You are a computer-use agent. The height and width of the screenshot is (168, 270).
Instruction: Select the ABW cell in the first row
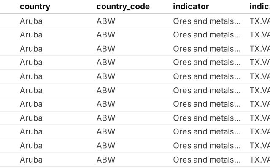tap(105, 21)
